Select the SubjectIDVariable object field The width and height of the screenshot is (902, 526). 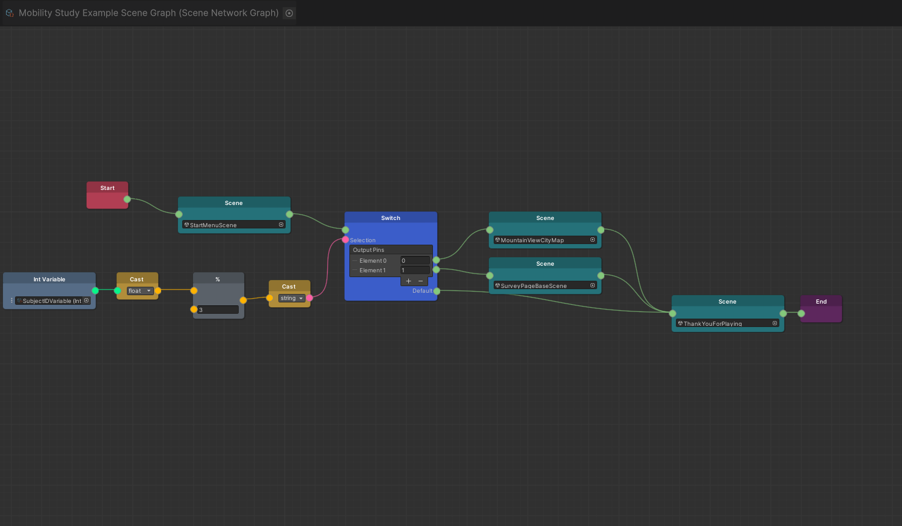[x=53, y=301]
